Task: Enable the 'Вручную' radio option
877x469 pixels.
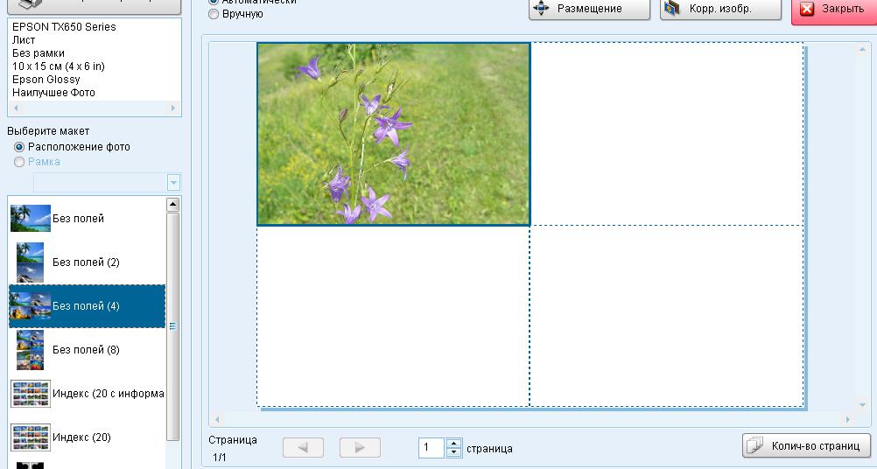Action: [x=213, y=14]
